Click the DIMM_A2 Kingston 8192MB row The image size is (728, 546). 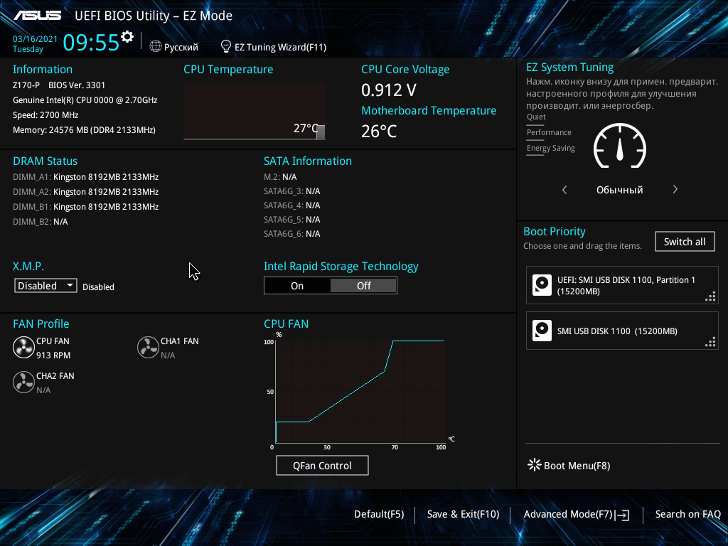click(86, 192)
